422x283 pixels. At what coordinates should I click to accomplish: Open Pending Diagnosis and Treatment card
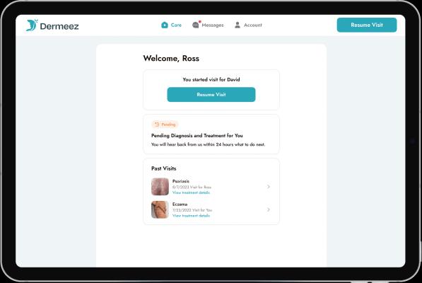211,134
